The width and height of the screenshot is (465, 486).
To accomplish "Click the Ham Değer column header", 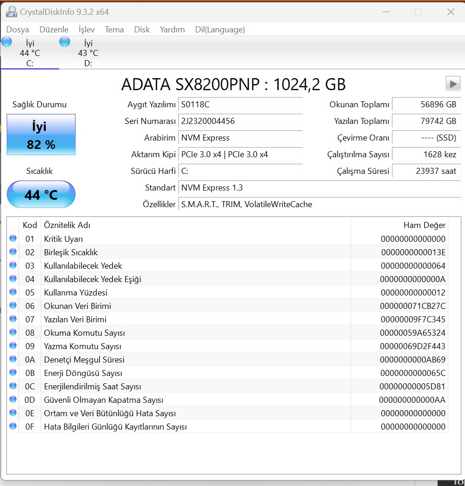I will tap(424, 225).
